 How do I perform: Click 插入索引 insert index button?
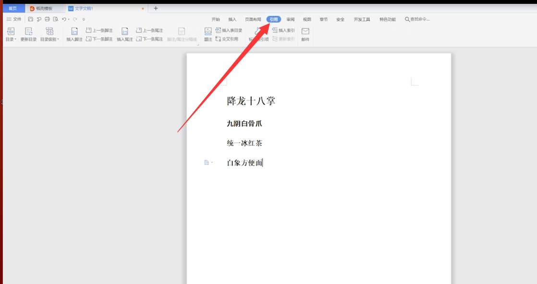283,30
